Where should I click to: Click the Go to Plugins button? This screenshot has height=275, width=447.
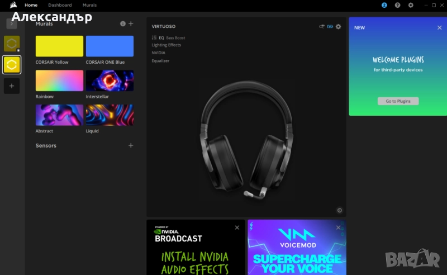point(398,101)
